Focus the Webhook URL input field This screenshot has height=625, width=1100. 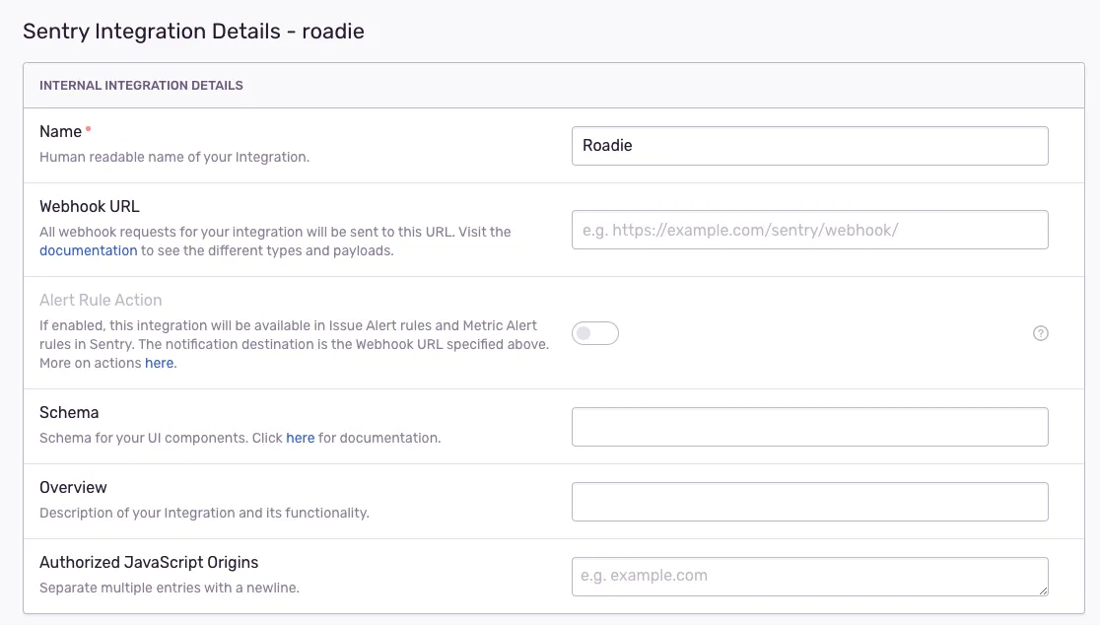pos(809,229)
